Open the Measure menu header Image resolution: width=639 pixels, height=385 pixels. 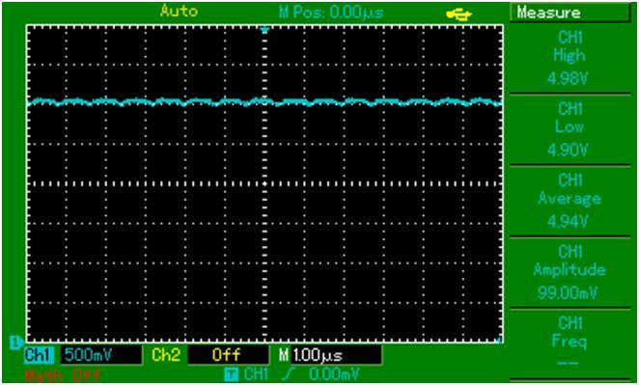(570, 14)
